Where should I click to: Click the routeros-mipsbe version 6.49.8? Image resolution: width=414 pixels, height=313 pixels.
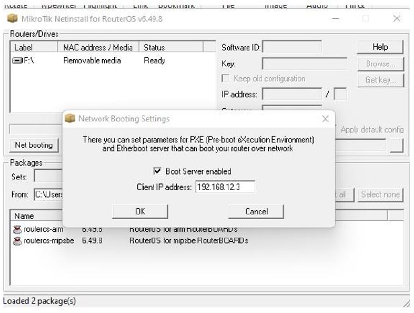[x=92, y=240]
